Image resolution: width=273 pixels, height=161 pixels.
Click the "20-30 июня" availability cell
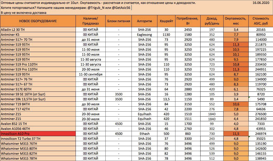pos(90,114)
